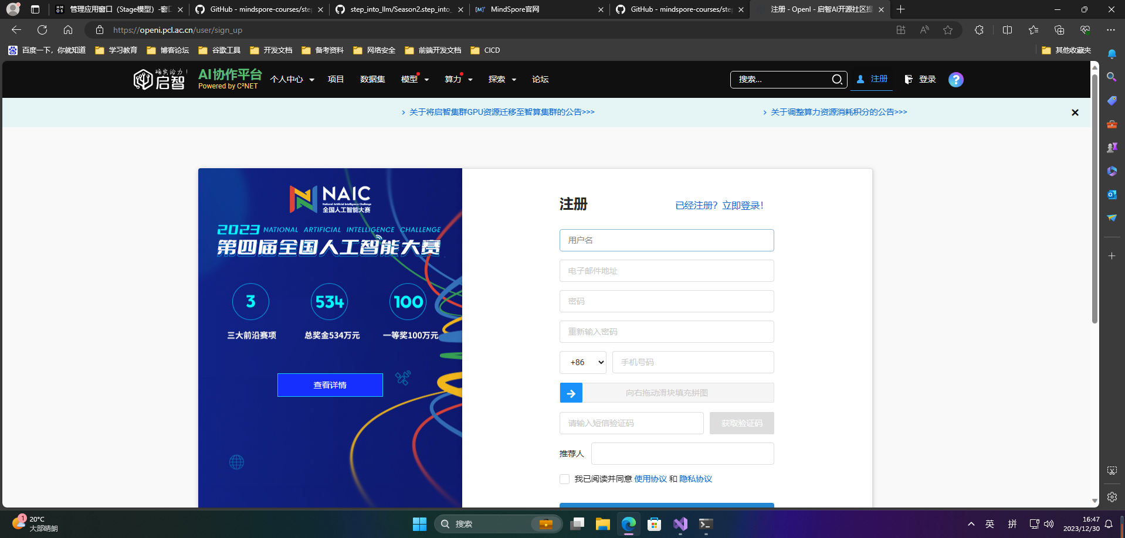Toggle the favorites star in the address bar
Viewport: 1125px width, 538px height.
(x=948, y=30)
